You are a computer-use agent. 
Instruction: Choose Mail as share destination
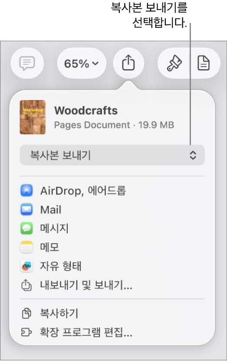click(51, 210)
